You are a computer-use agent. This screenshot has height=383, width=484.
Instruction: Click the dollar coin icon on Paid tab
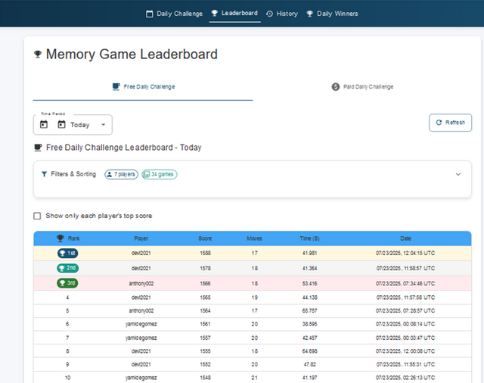336,87
